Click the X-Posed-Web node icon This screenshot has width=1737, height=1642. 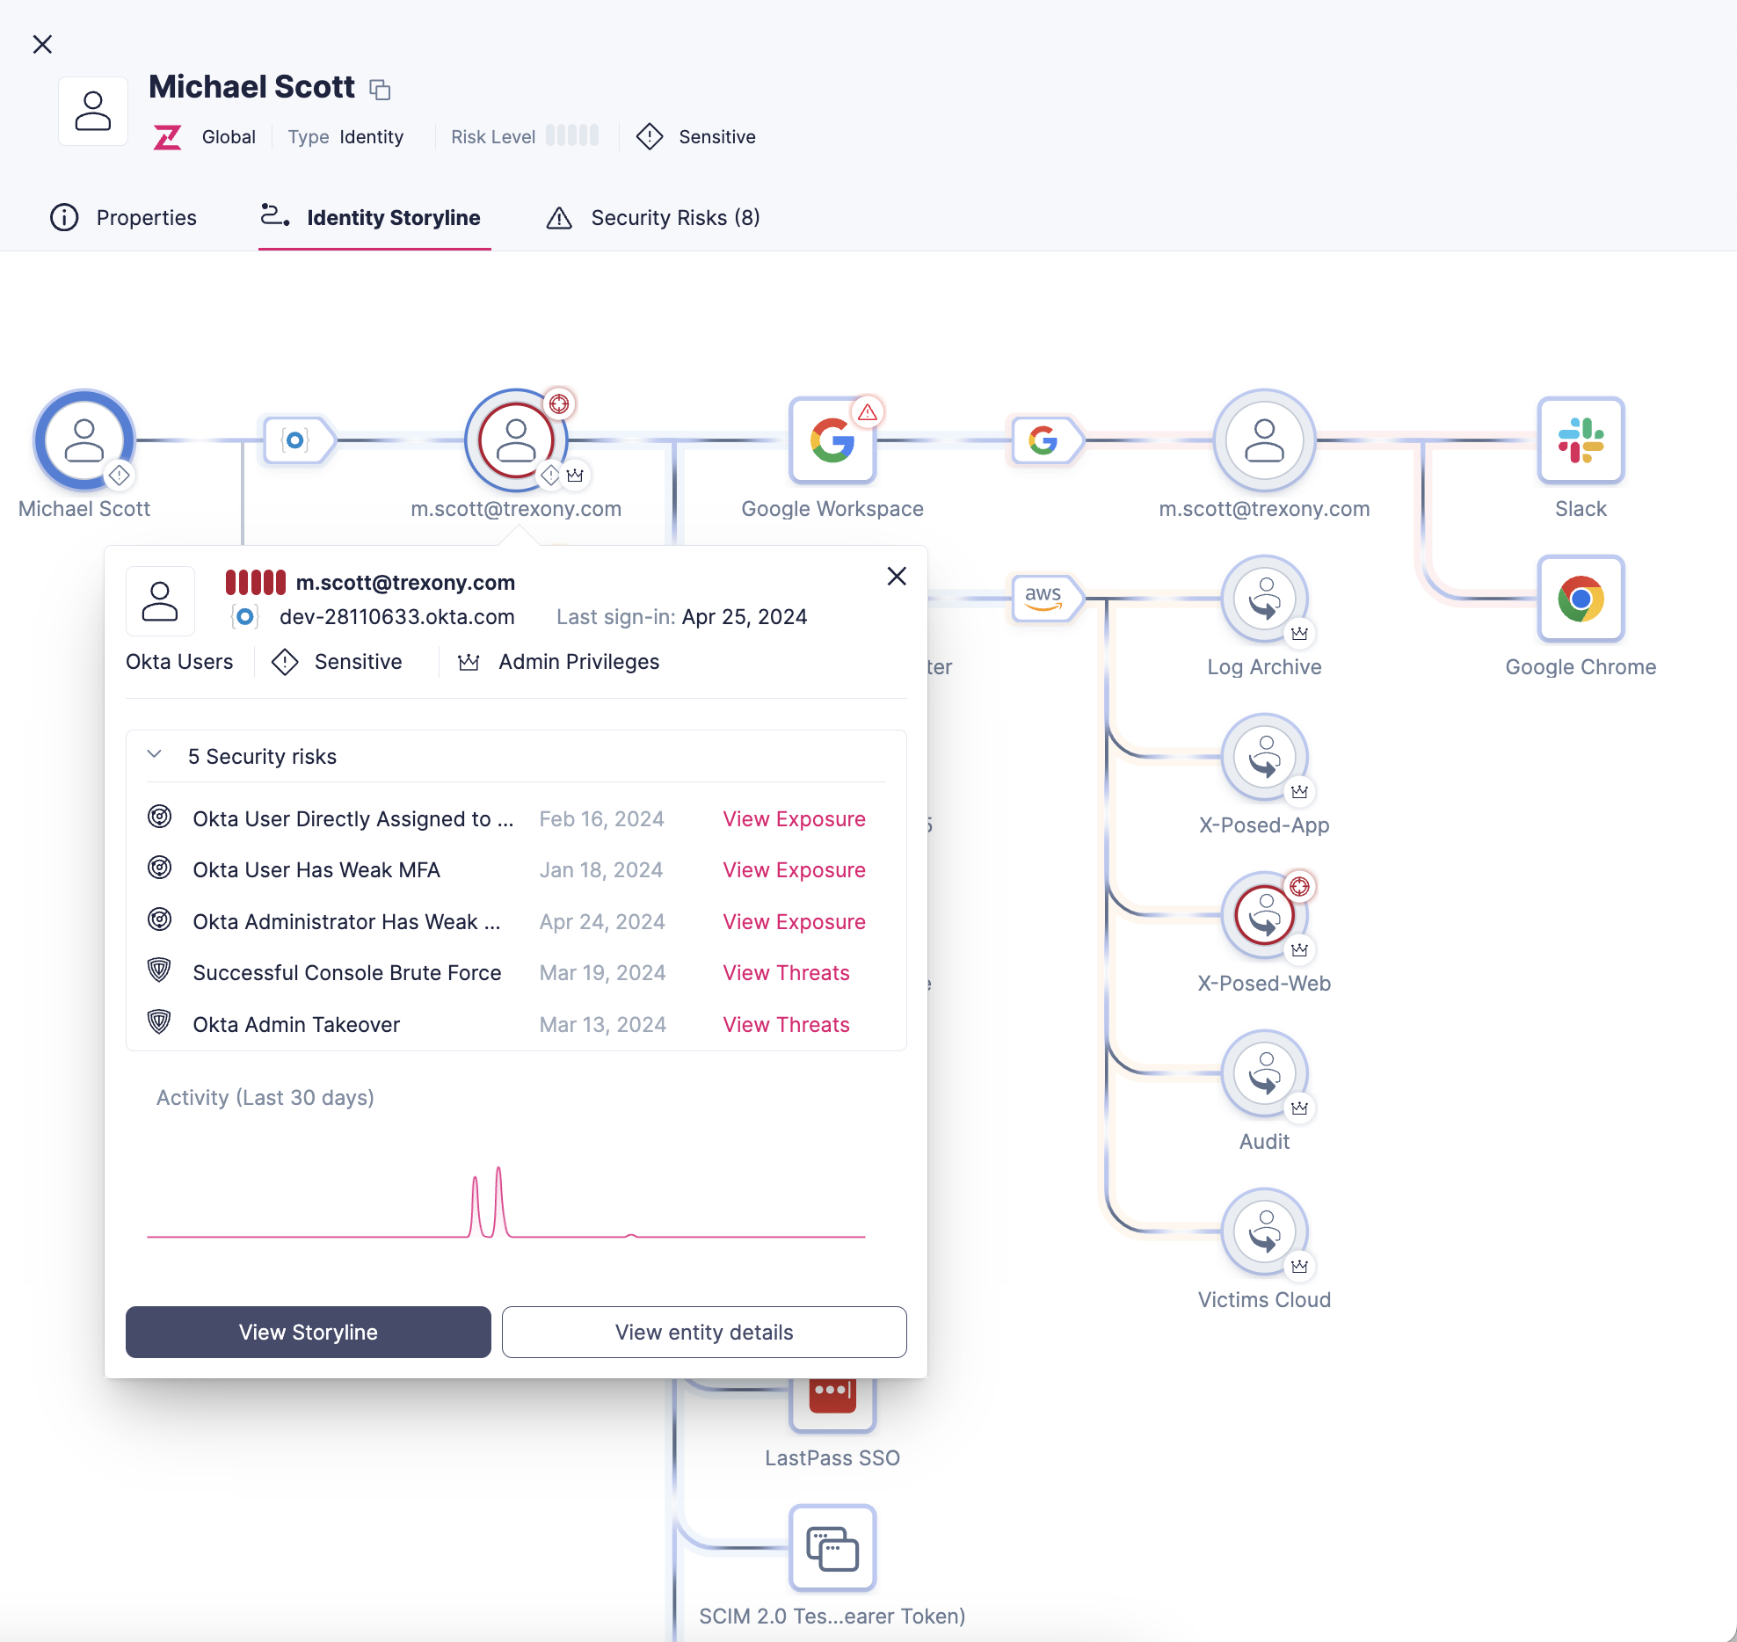1263,914
